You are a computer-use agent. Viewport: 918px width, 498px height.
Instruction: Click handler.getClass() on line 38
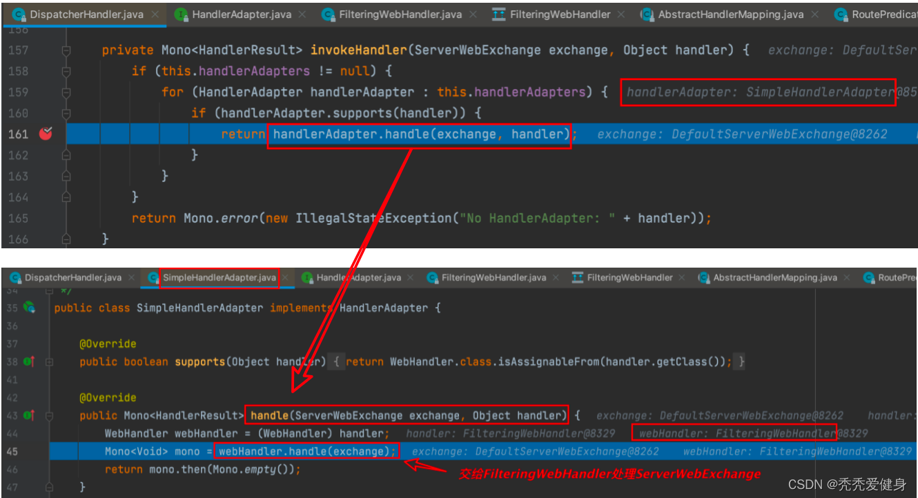[665, 361]
